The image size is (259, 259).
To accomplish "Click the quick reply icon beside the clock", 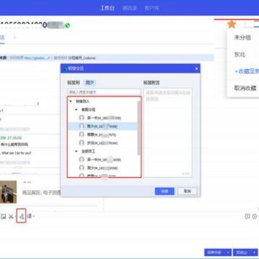I will (247, 216).
